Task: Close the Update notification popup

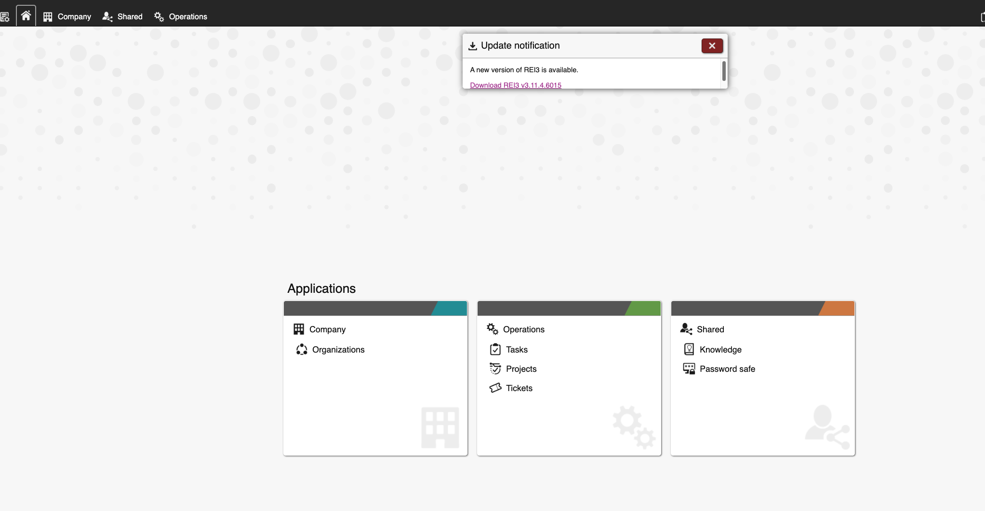Action: coord(712,46)
